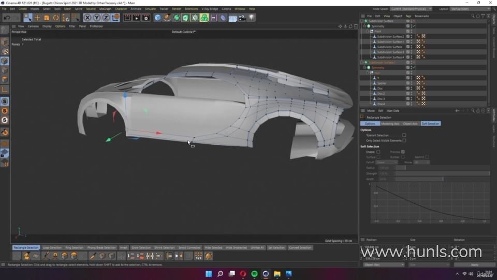The image size is (497, 280).
Task: Click the Undo arrow in the top toolbar
Action: click(x=7, y=18)
